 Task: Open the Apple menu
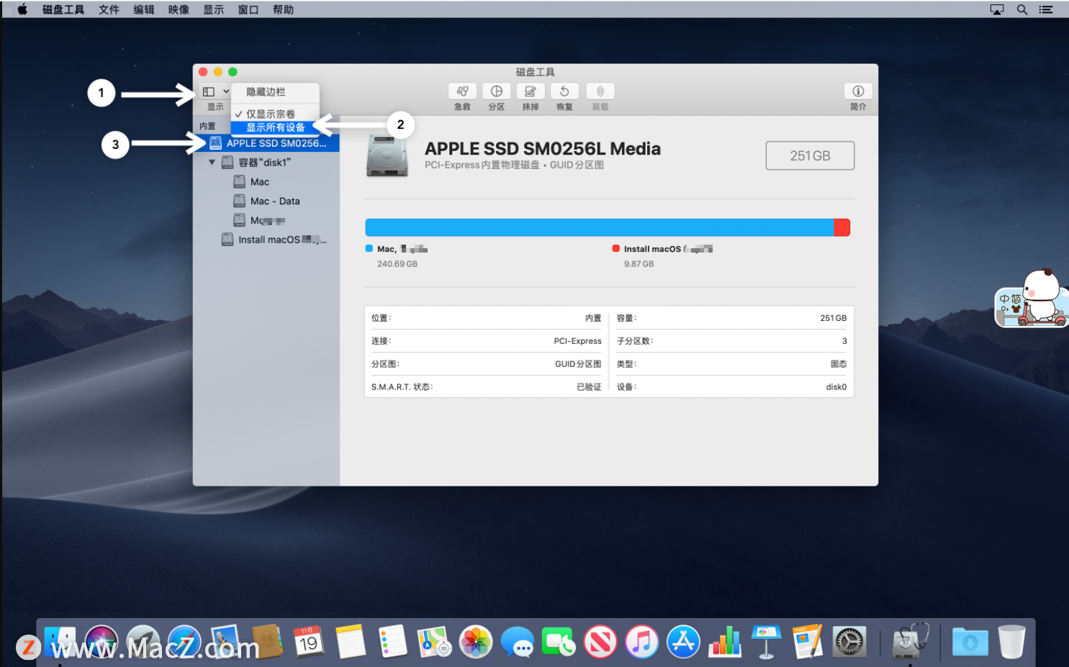(22, 9)
